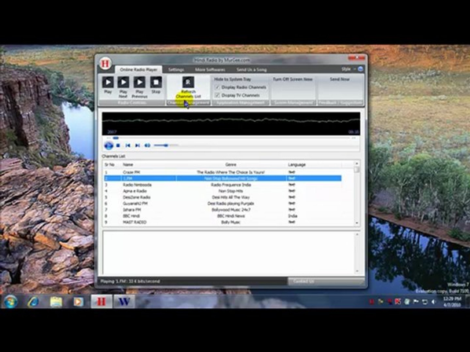Click the system tray volume icon

tap(433, 302)
